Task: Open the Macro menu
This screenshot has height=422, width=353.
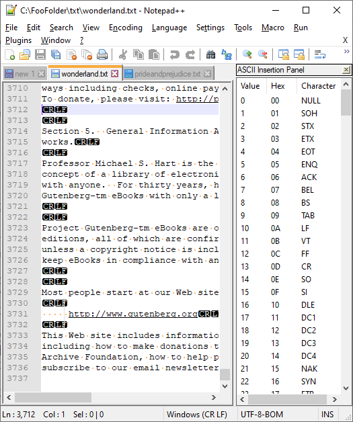Action: point(273,28)
